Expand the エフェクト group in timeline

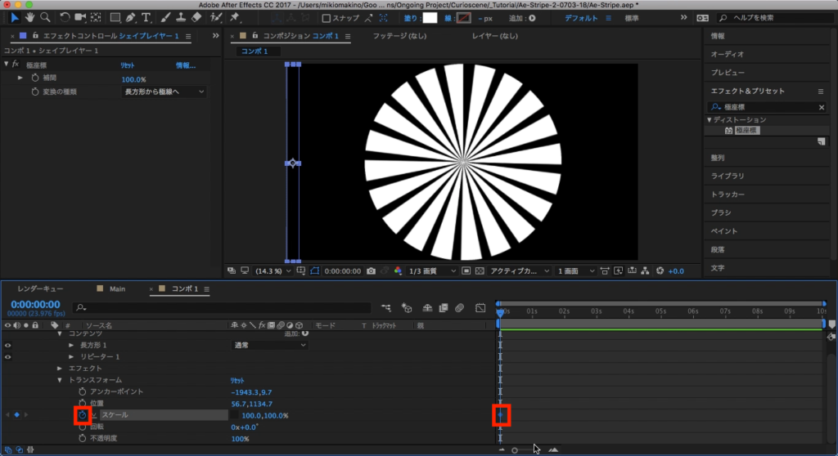pyautogui.click(x=60, y=369)
